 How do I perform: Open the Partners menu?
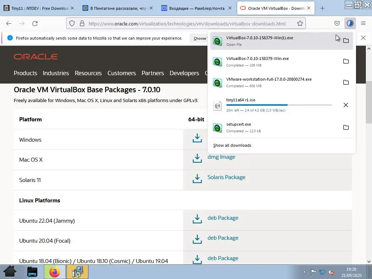tap(153, 73)
